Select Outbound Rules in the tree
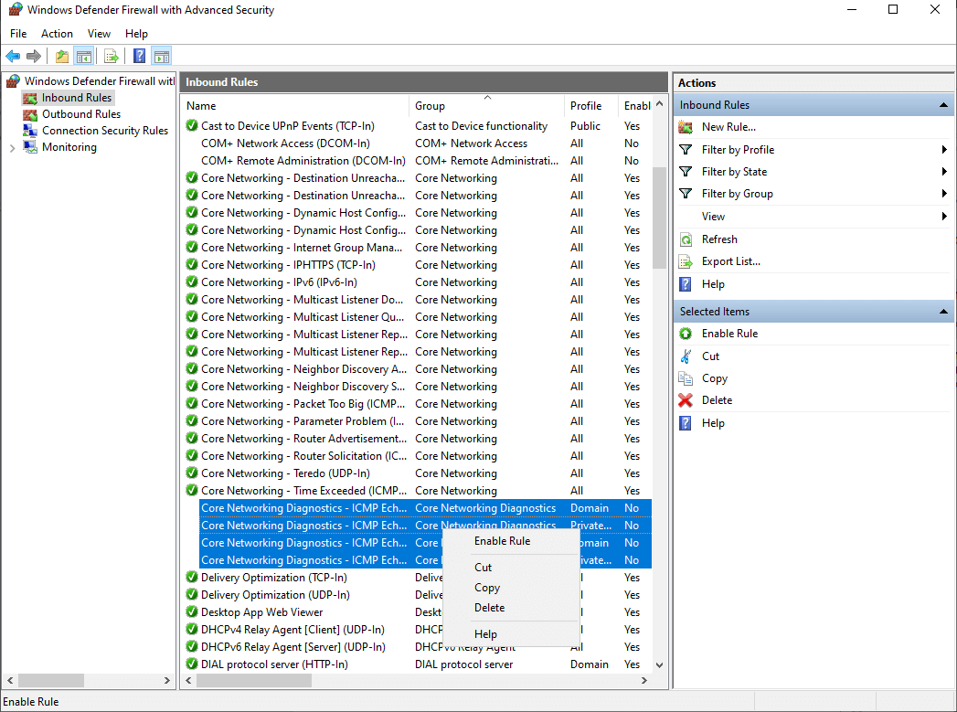Image resolution: width=957 pixels, height=712 pixels. 81,114
